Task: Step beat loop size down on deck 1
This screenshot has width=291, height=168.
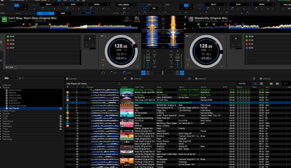Action: click(87, 45)
